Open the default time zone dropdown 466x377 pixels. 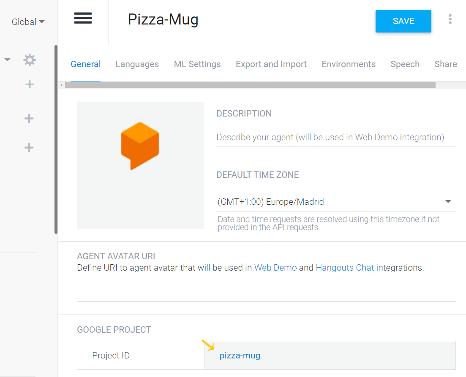pyautogui.click(x=336, y=202)
